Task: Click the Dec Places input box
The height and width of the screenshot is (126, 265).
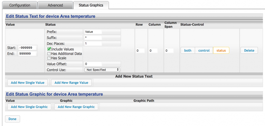Action: point(93,43)
